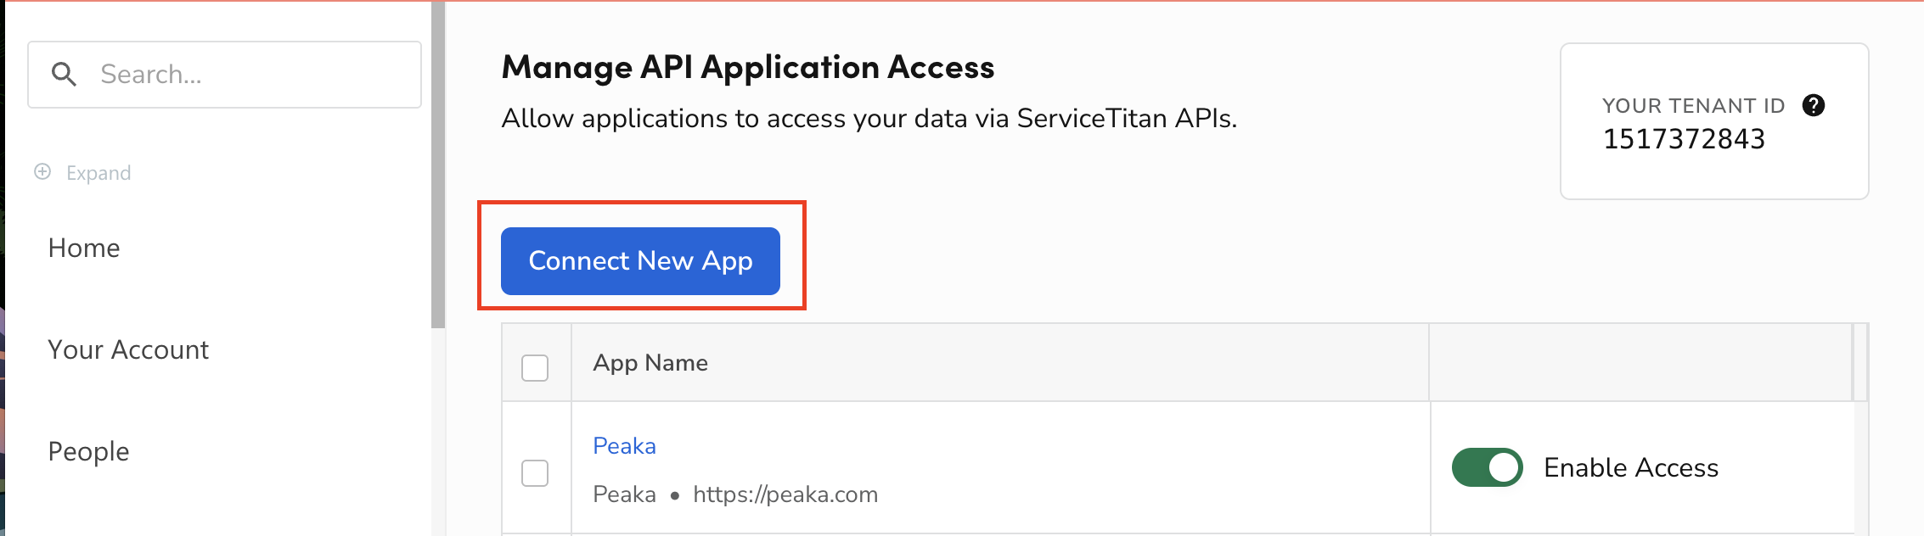
Task: Click the YOUR TENANT ID label
Action: [x=1693, y=106]
